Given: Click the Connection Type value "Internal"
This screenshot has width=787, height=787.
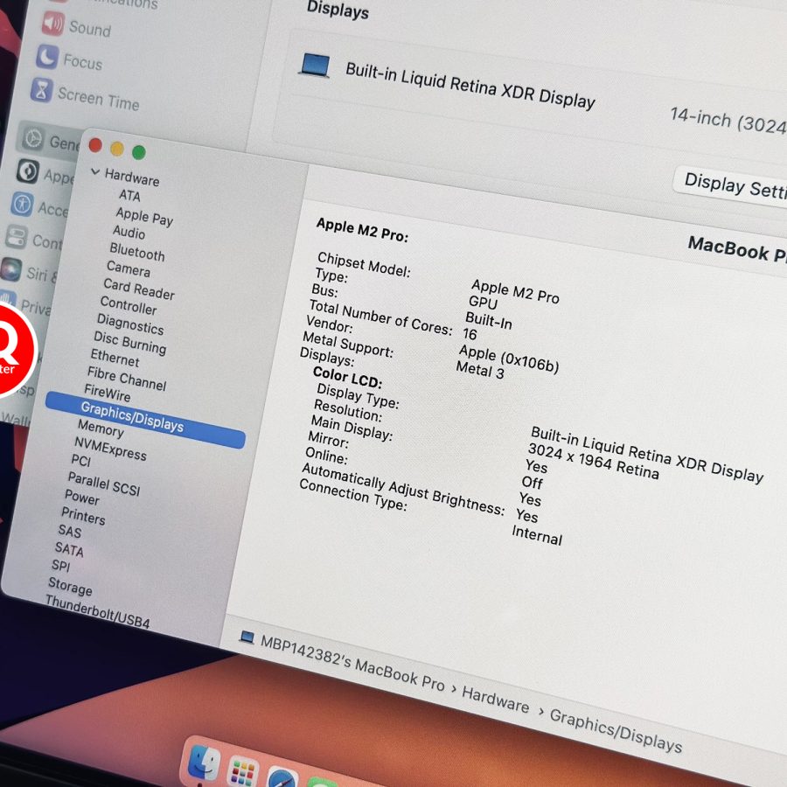Looking at the screenshot, I should click(537, 535).
